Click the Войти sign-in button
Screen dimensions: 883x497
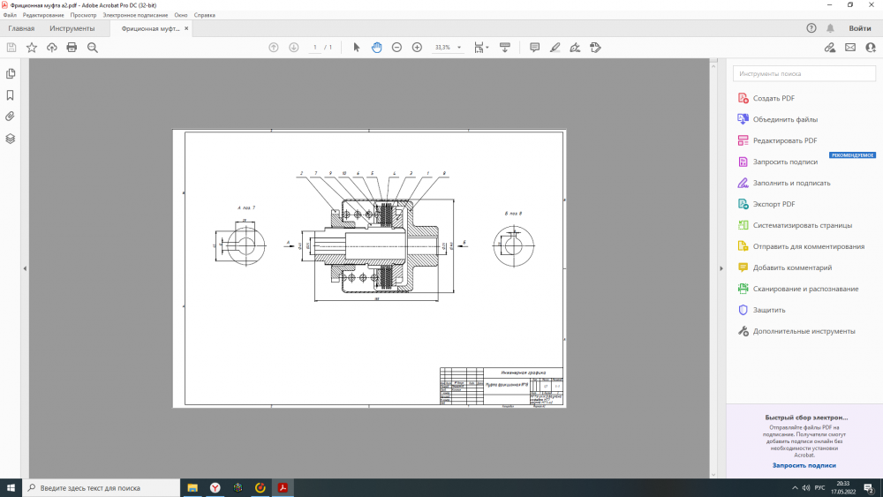coord(859,28)
